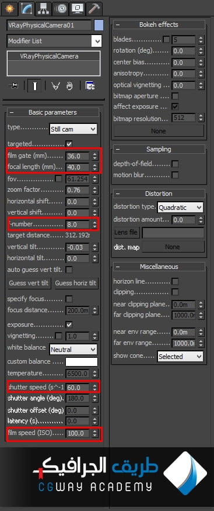
Task: Open Configure modifier sets icon
Action: tap(90, 86)
